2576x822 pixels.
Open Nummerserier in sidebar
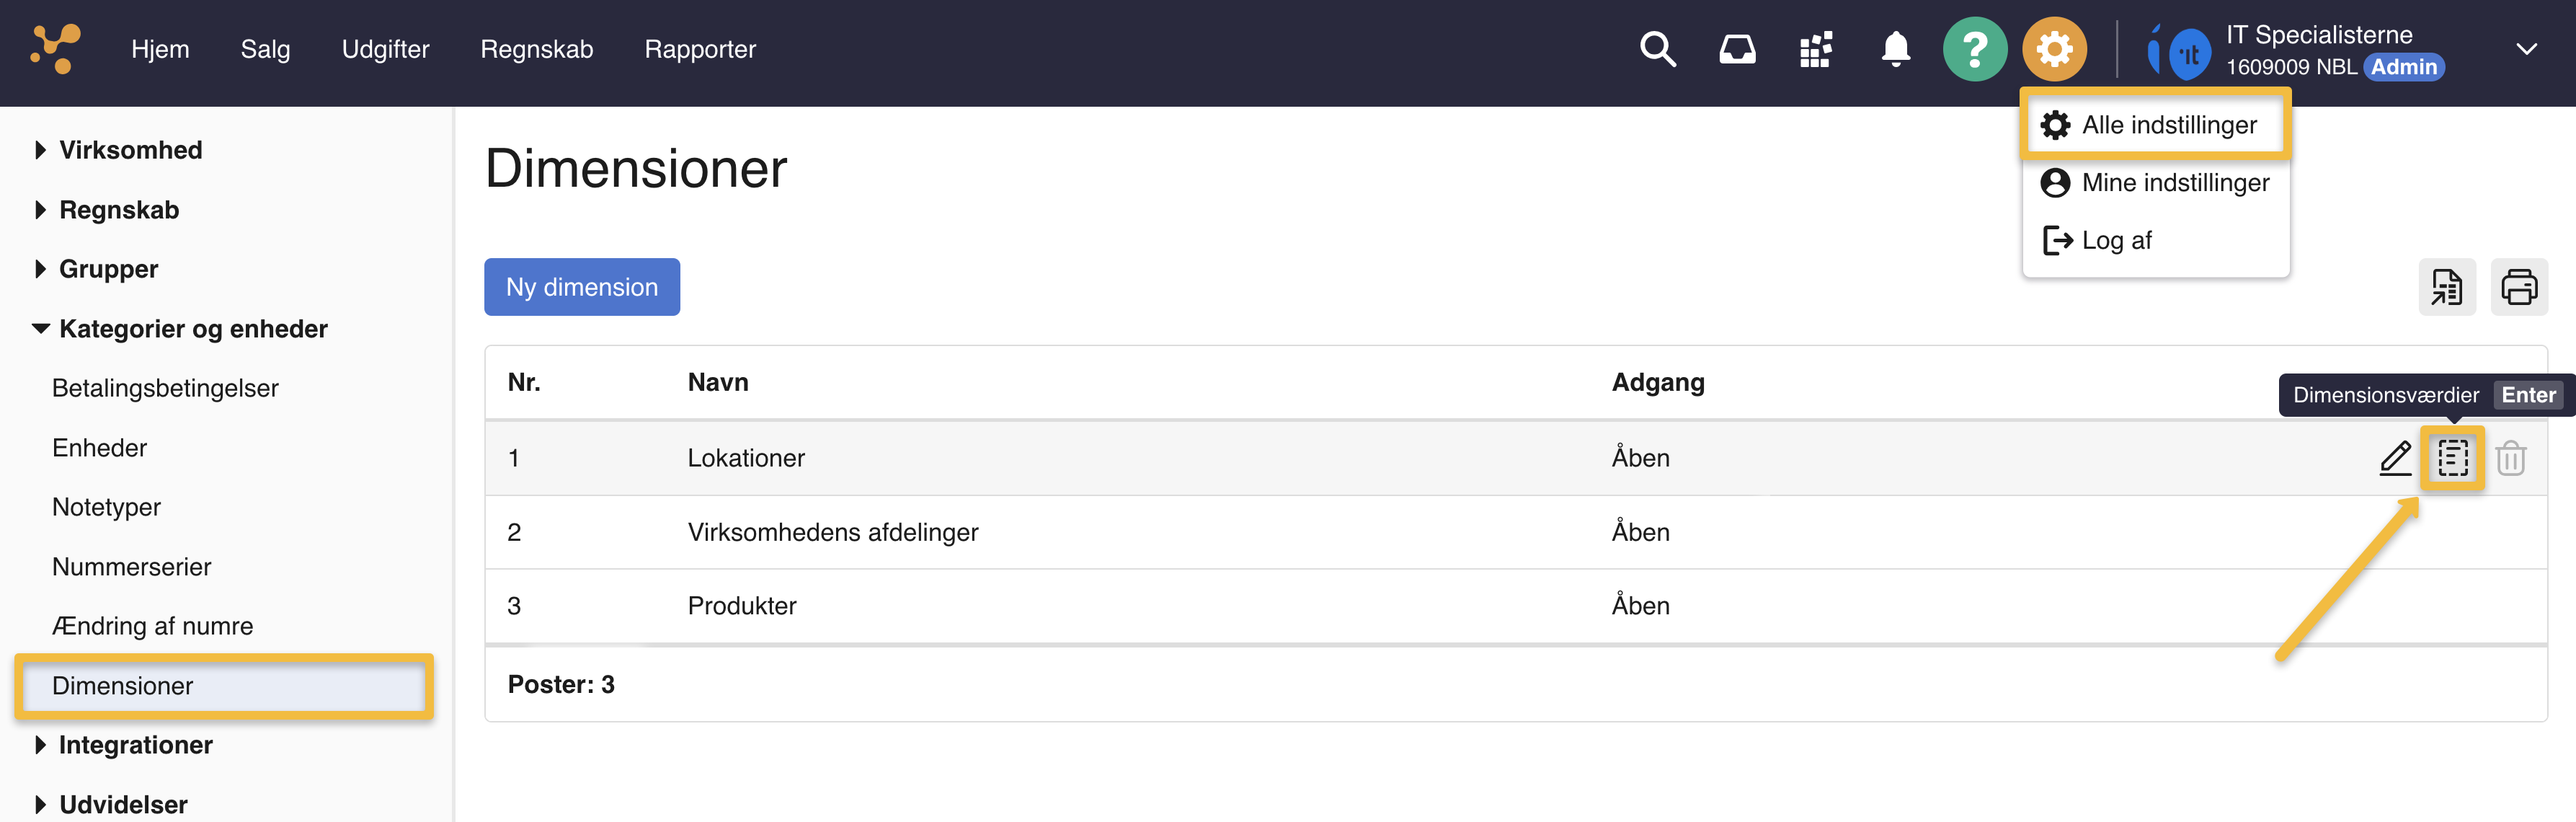[131, 567]
